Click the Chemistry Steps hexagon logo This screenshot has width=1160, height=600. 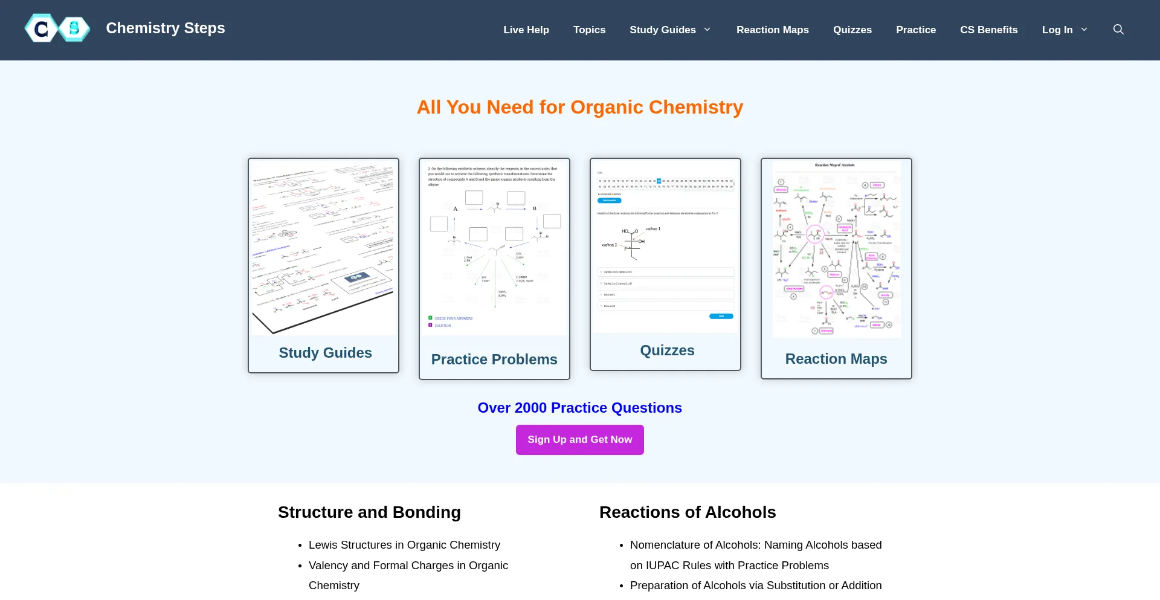[x=57, y=28]
